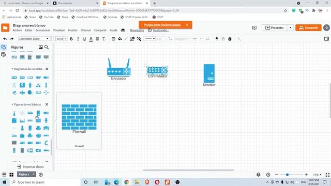331x186 pixels.
Task: Select the Conmutador switch shape on canvas
Action: [x=157, y=70]
